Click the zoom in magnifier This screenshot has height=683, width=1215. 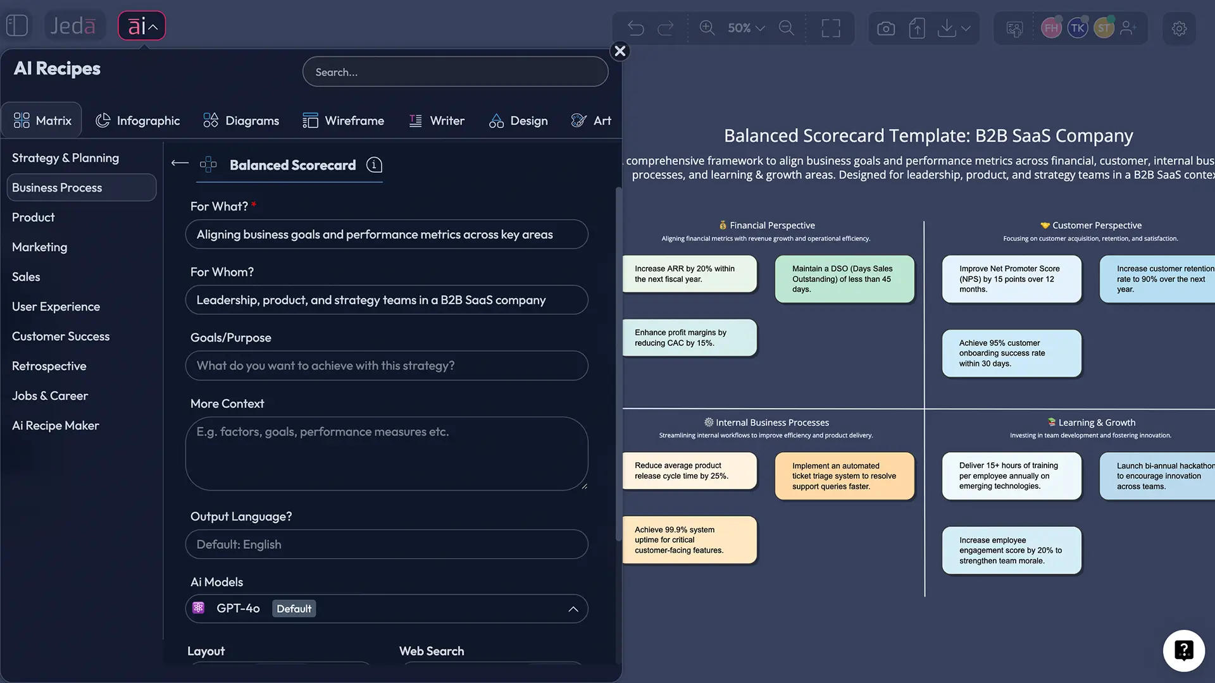coord(707,28)
